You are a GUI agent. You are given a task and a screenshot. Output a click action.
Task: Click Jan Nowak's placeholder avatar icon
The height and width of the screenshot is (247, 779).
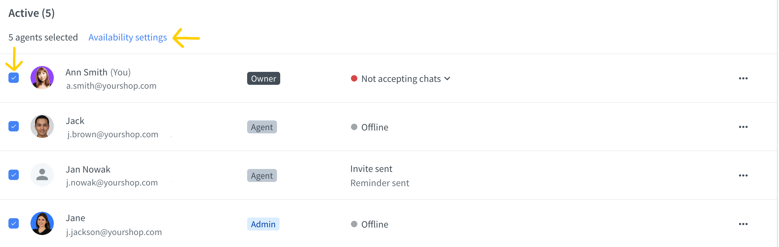(42, 174)
